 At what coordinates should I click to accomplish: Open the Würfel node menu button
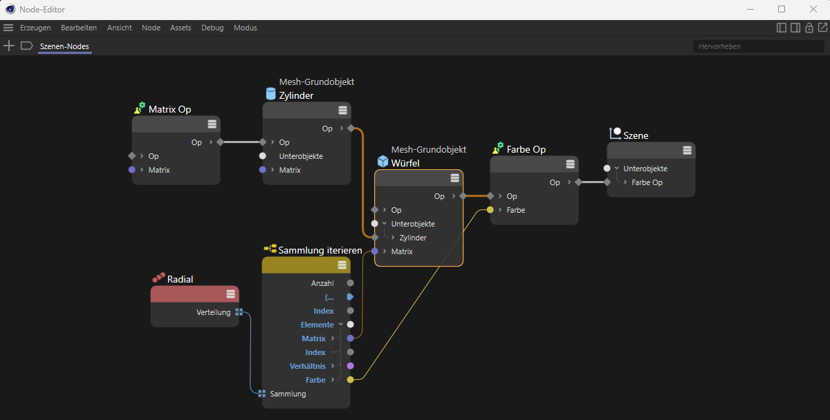[455, 178]
